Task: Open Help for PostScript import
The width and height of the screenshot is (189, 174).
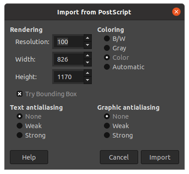Action: (x=29, y=157)
